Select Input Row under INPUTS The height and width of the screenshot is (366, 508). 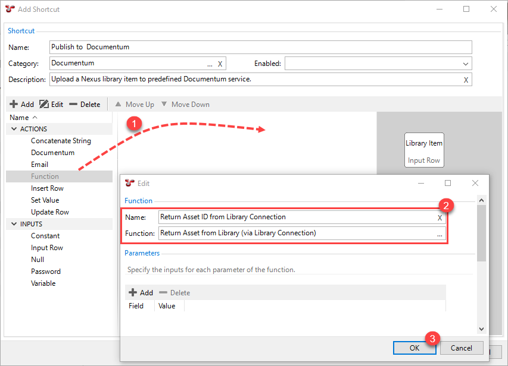tap(47, 248)
